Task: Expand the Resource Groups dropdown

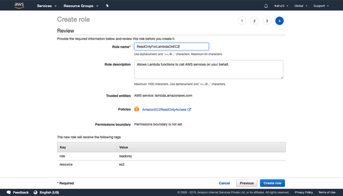Action: point(81,6)
